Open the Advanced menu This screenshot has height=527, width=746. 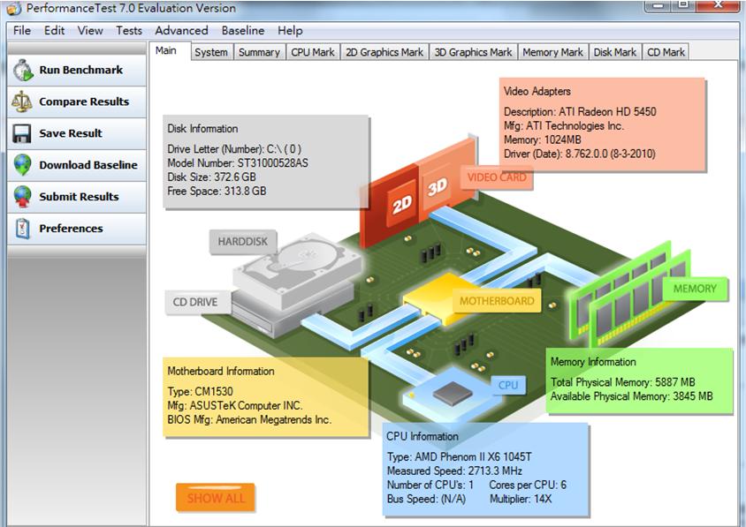181,30
